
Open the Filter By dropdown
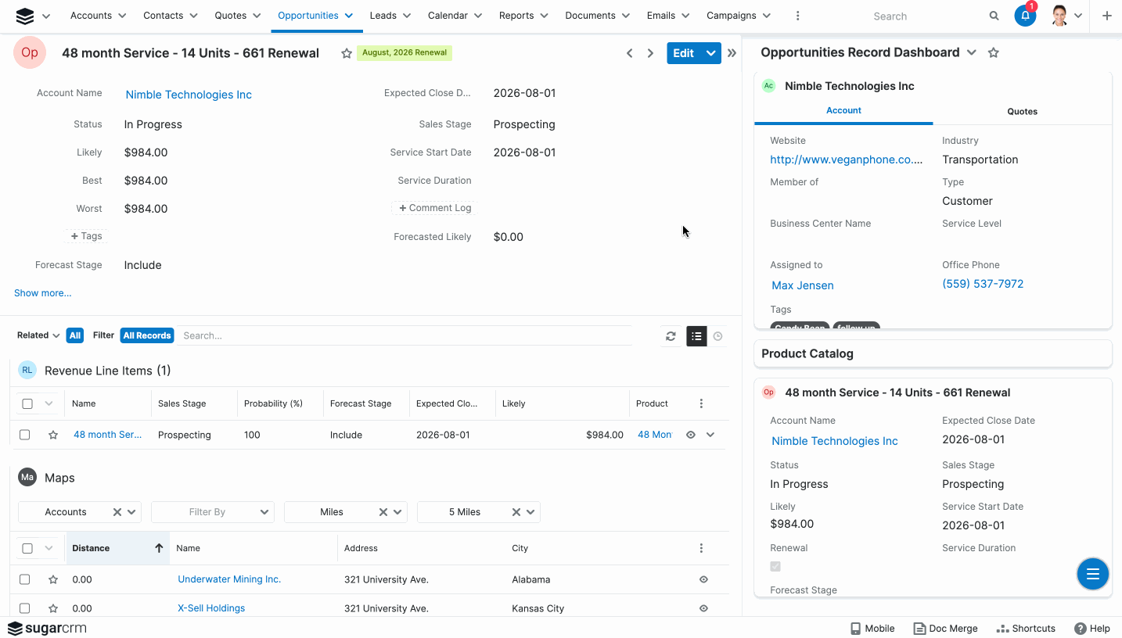point(213,512)
